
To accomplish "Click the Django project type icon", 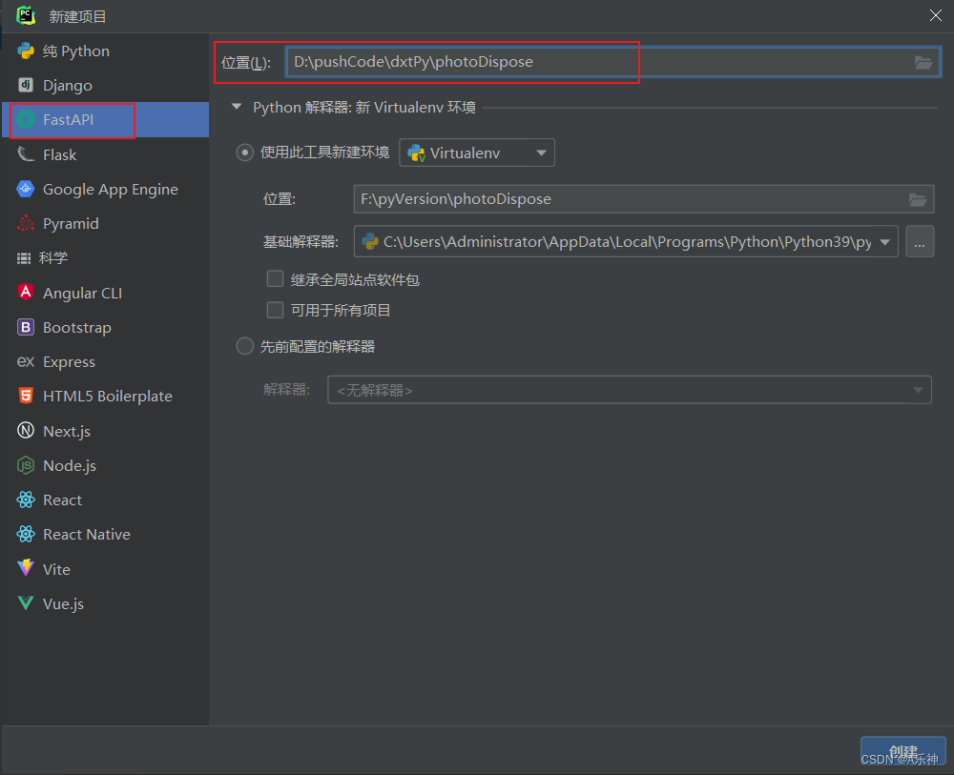I will click(x=26, y=85).
